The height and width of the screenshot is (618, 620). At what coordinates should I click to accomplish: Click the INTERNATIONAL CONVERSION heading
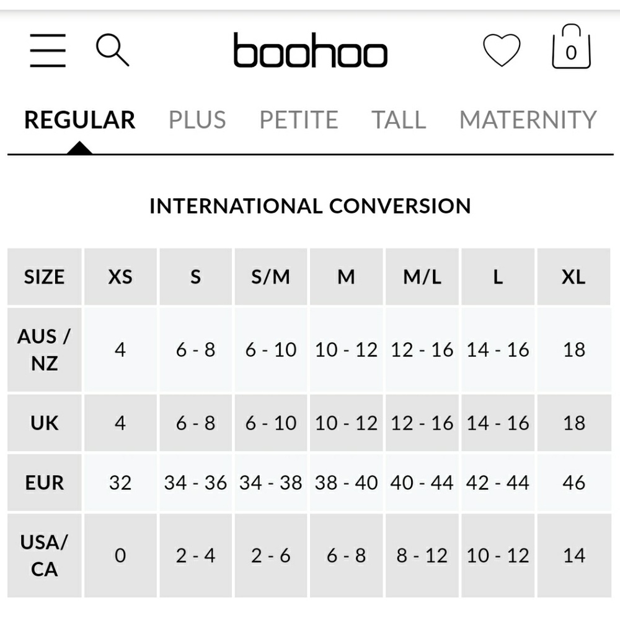(x=310, y=206)
